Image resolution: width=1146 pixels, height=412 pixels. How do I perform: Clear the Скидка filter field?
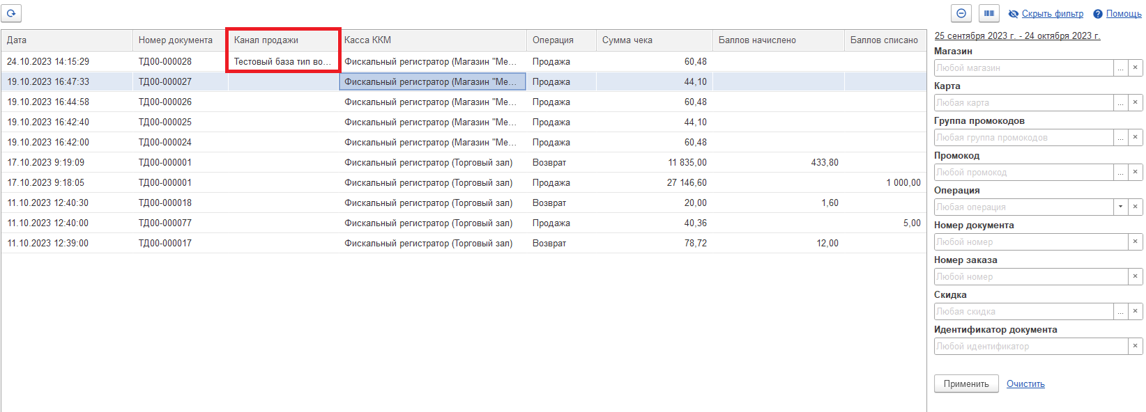(1135, 312)
